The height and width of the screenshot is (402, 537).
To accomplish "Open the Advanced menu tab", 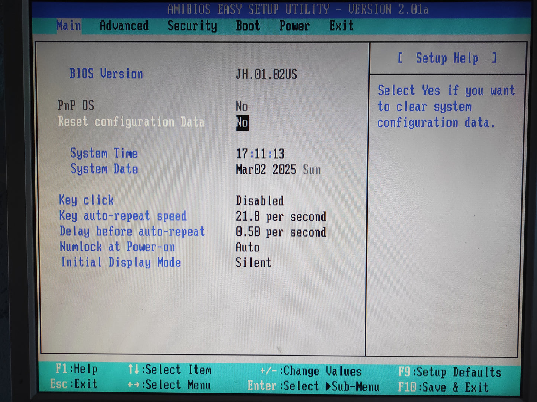I will pos(124,26).
